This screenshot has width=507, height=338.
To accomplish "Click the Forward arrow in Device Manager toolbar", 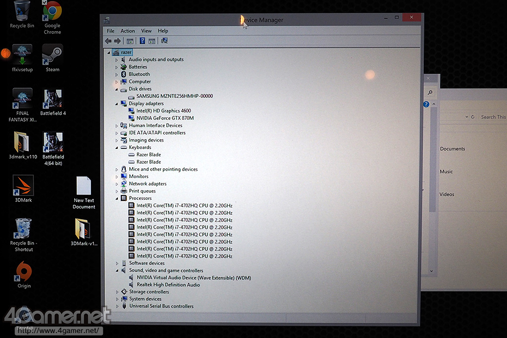I will pos(117,41).
